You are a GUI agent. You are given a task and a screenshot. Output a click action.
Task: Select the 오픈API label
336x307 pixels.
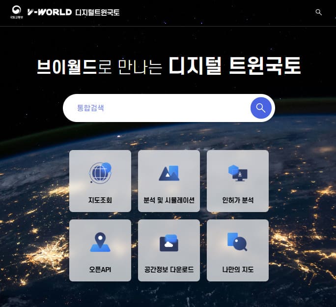[100, 270]
